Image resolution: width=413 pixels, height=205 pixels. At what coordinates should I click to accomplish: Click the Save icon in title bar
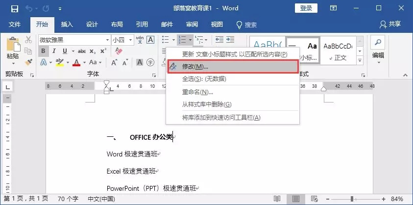coord(15,8)
